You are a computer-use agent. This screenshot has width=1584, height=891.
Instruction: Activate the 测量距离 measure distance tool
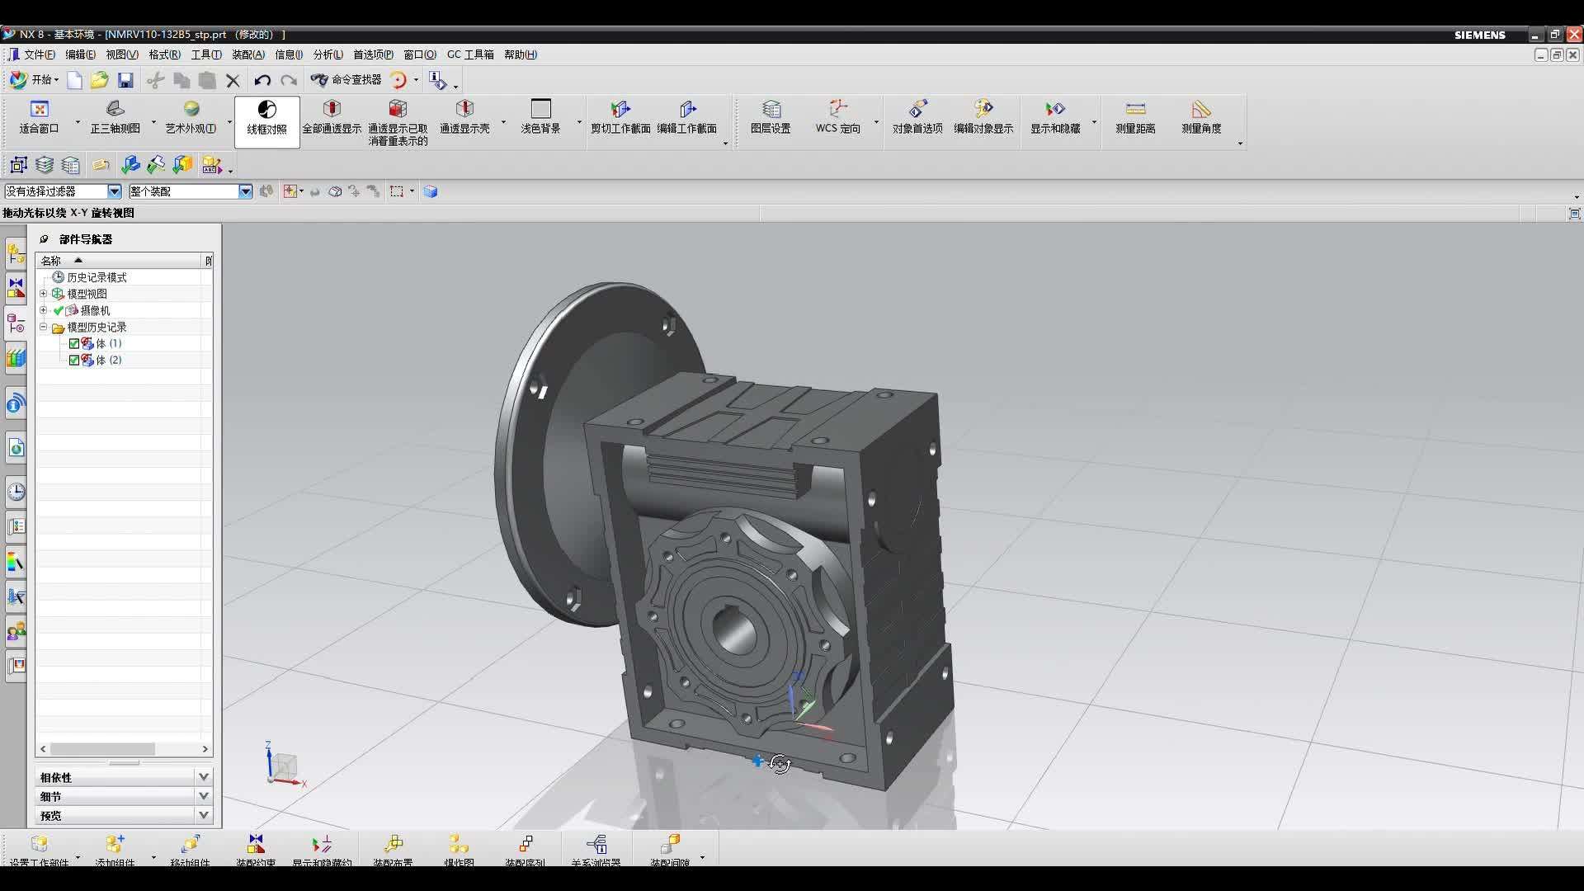[1135, 120]
